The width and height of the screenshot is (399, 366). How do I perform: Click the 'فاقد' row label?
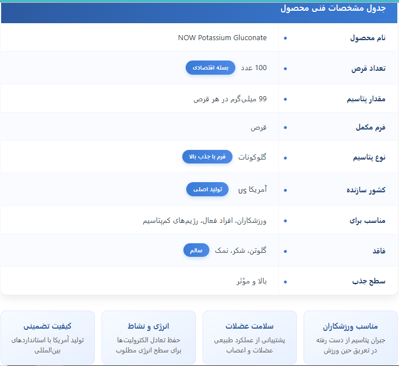coord(379,251)
